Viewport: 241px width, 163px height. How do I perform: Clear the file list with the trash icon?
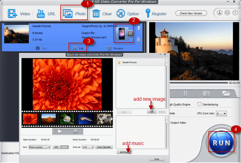102,14
